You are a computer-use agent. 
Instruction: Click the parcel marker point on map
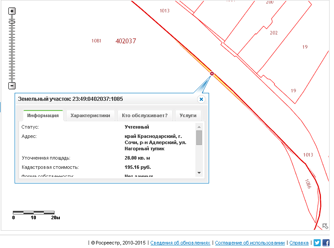(212, 73)
